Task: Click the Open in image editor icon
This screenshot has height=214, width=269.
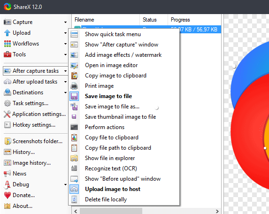Action: coord(74,65)
